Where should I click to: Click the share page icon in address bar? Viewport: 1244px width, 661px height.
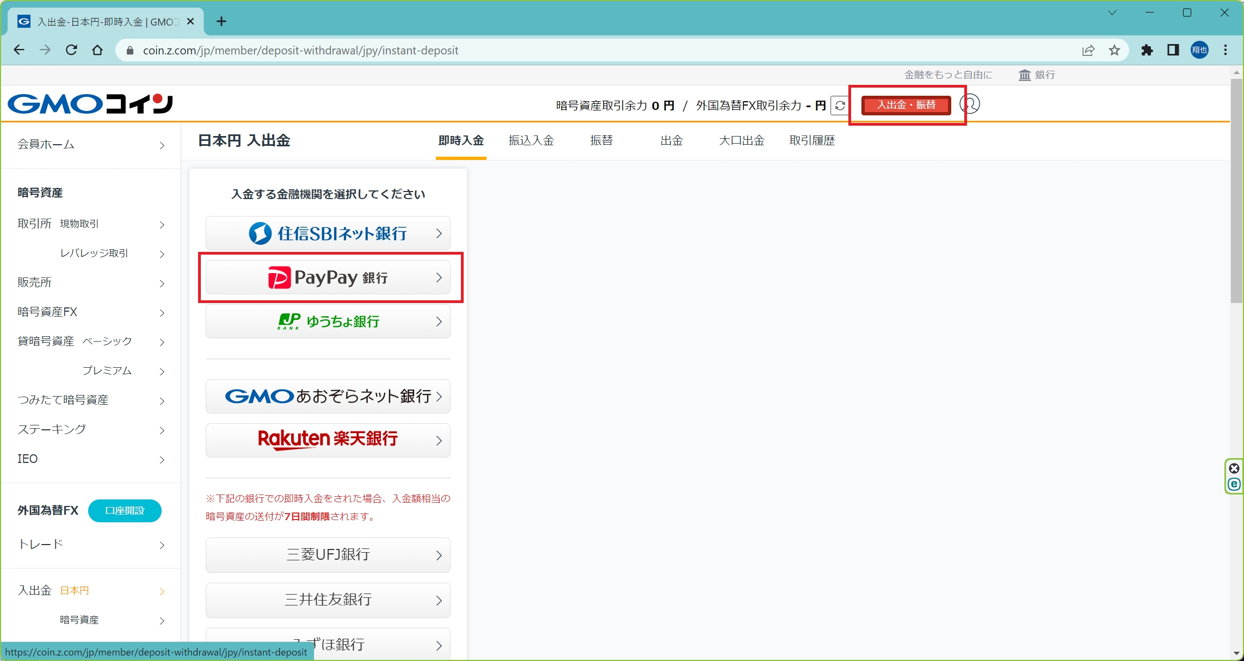[x=1088, y=51]
